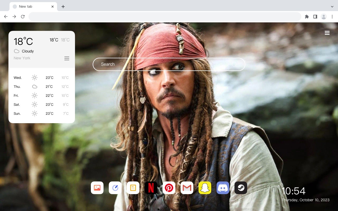Click Thu. low of 12°C
Image resolution: width=338 pixels, height=211 pixels.
pos(65,87)
